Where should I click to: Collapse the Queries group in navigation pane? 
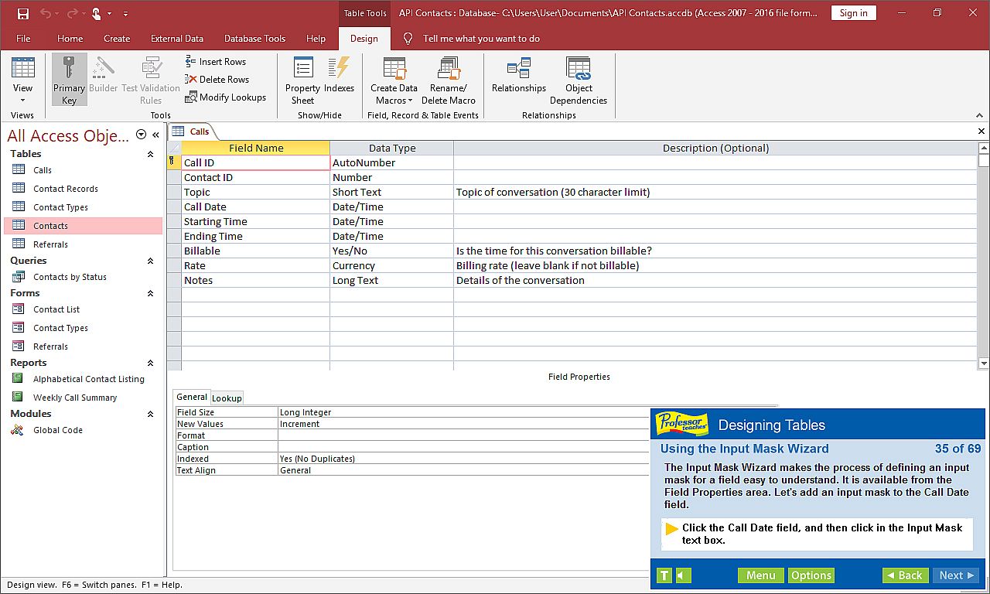(150, 261)
